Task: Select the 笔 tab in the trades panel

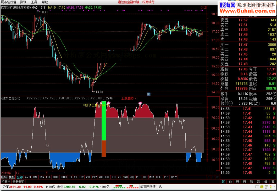Action: click(x=223, y=182)
